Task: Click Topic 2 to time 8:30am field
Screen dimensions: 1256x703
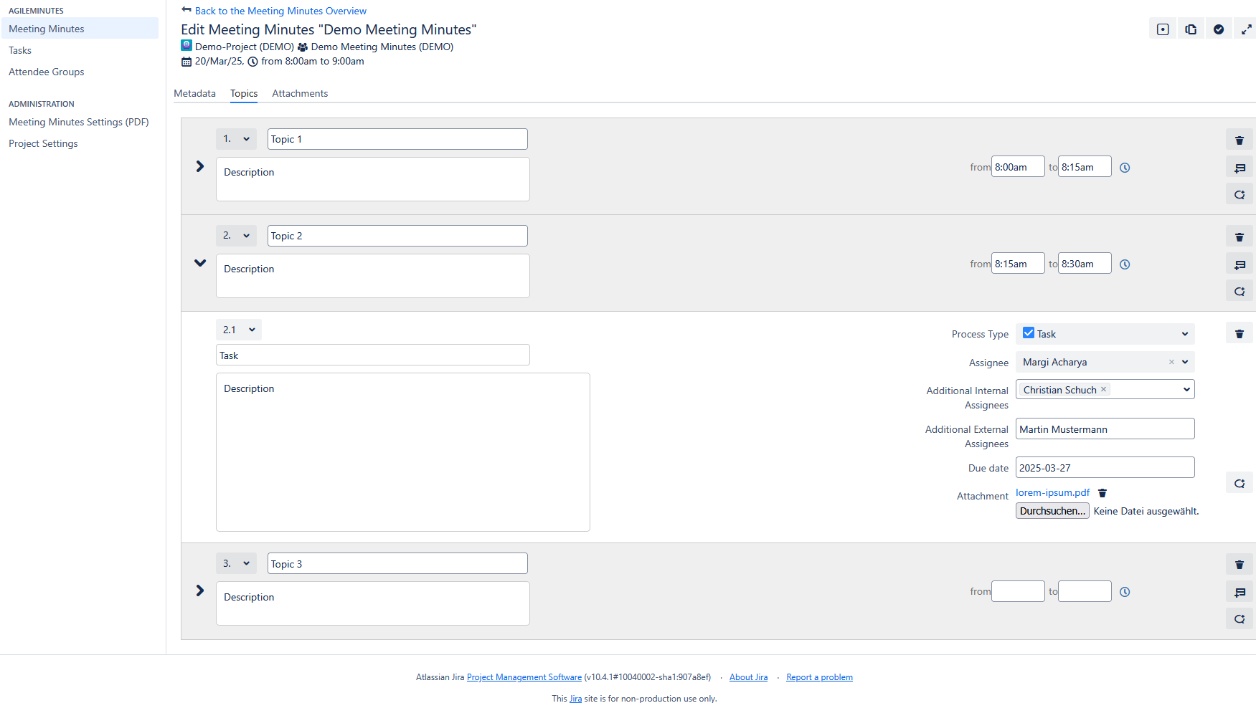Action: click(x=1085, y=264)
